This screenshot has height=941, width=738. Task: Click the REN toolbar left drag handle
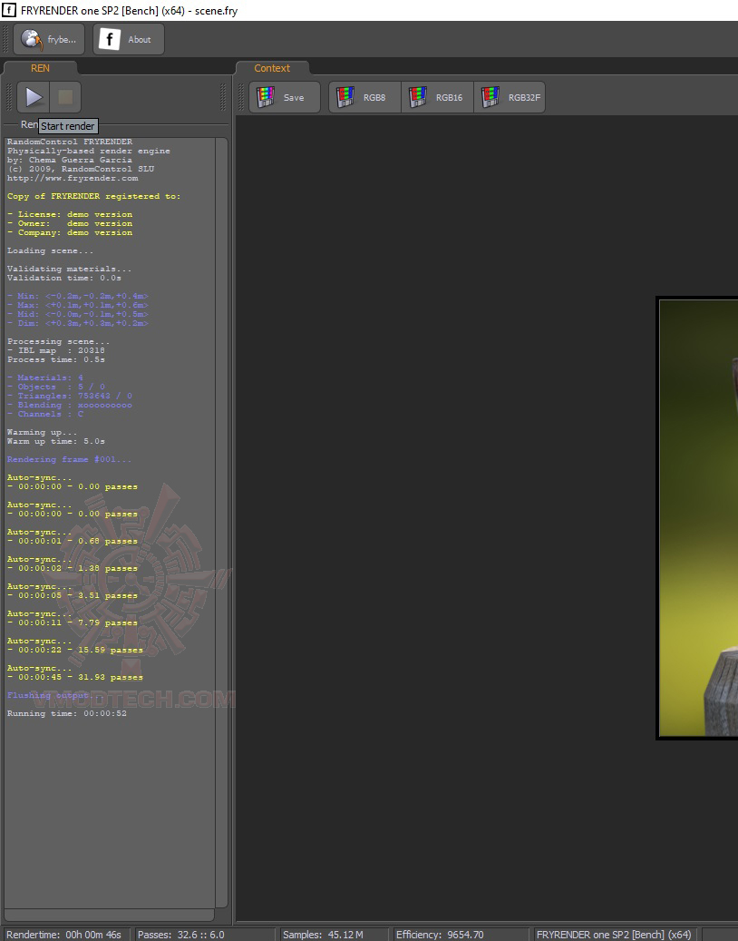tap(9, 96)
